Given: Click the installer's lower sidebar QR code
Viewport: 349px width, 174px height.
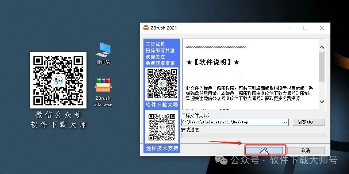Looking at the screenshot, I should point(162,127).
